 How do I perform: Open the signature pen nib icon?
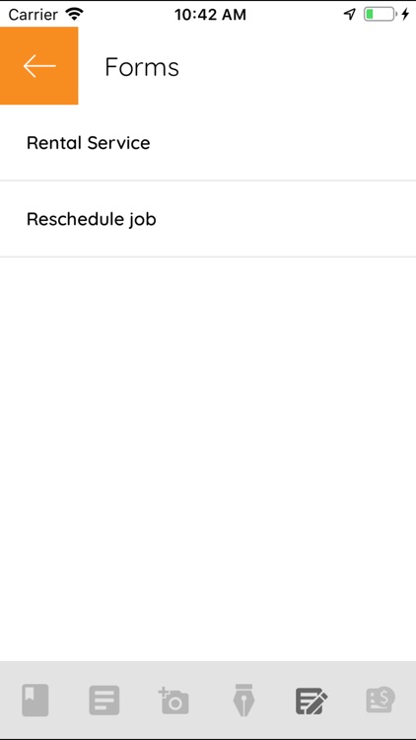(x=243, y=701)
